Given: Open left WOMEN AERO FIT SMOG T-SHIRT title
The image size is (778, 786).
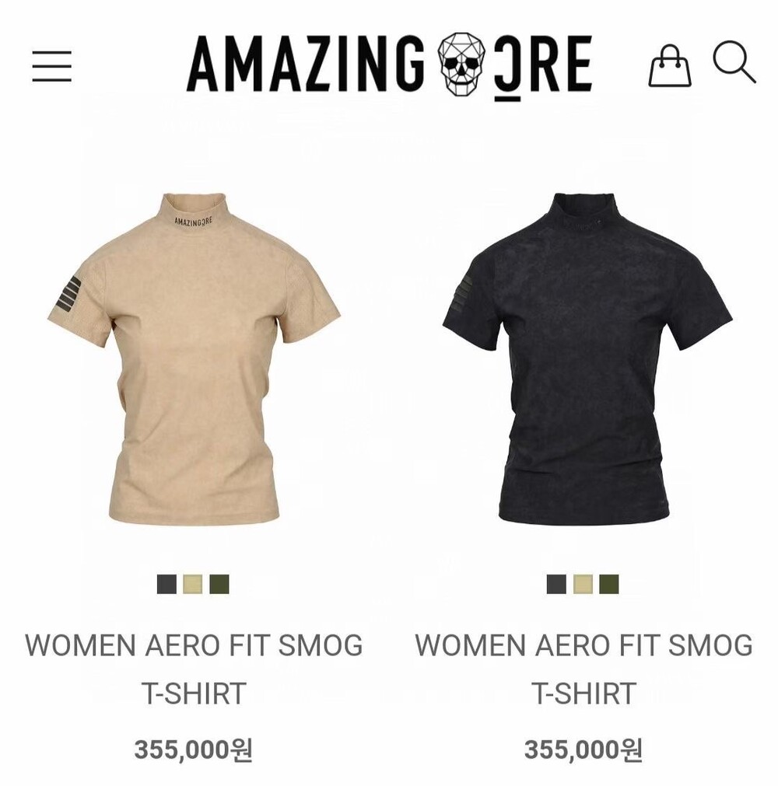Looking at the screenshot, I should (x=194, y=669).
